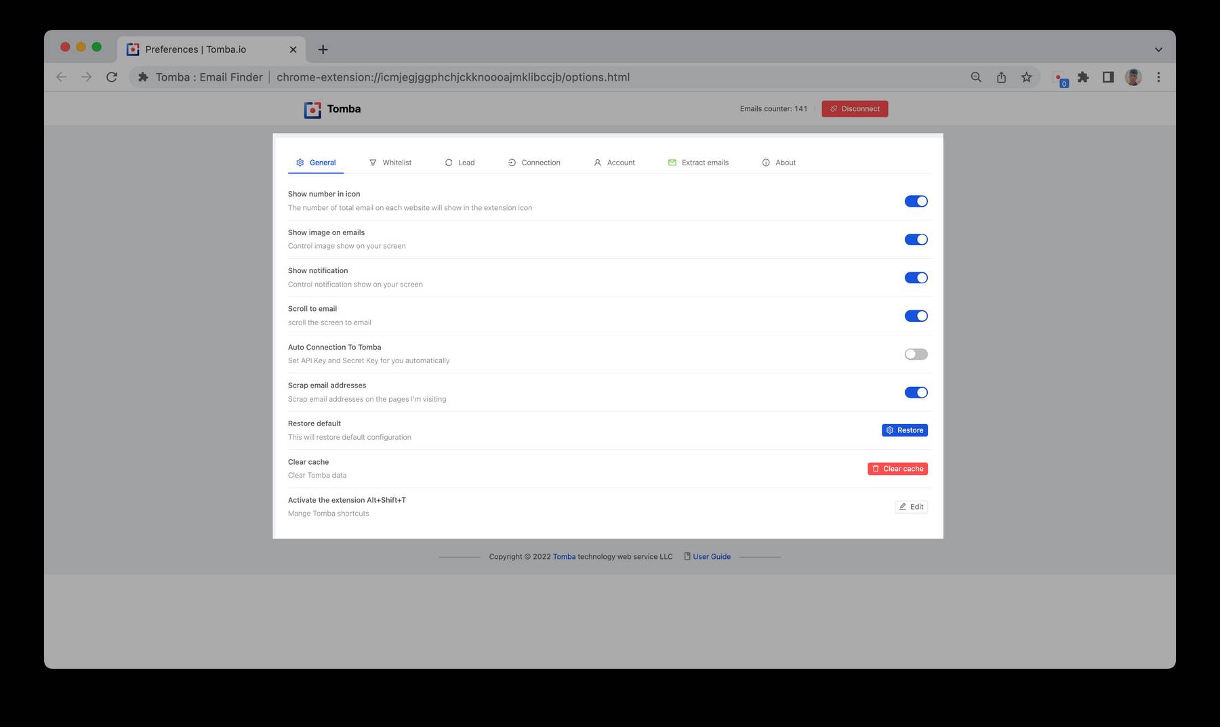Disable Show image on emails toggle

(916, 239)
